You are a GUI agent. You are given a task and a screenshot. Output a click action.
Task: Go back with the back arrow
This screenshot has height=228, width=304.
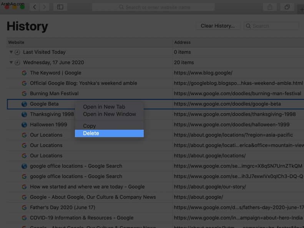point(35,7)
